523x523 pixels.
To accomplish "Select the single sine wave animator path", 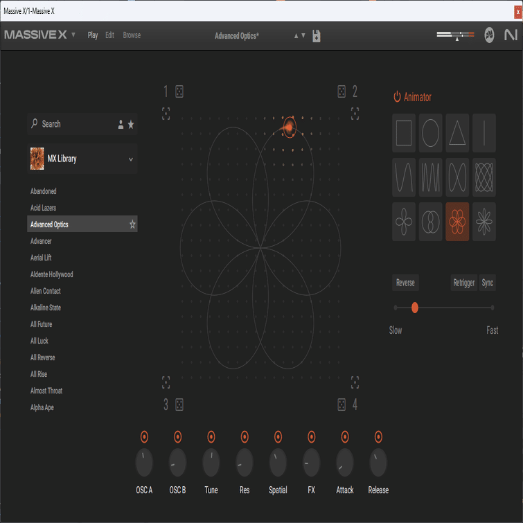I will tap(404, 177).
